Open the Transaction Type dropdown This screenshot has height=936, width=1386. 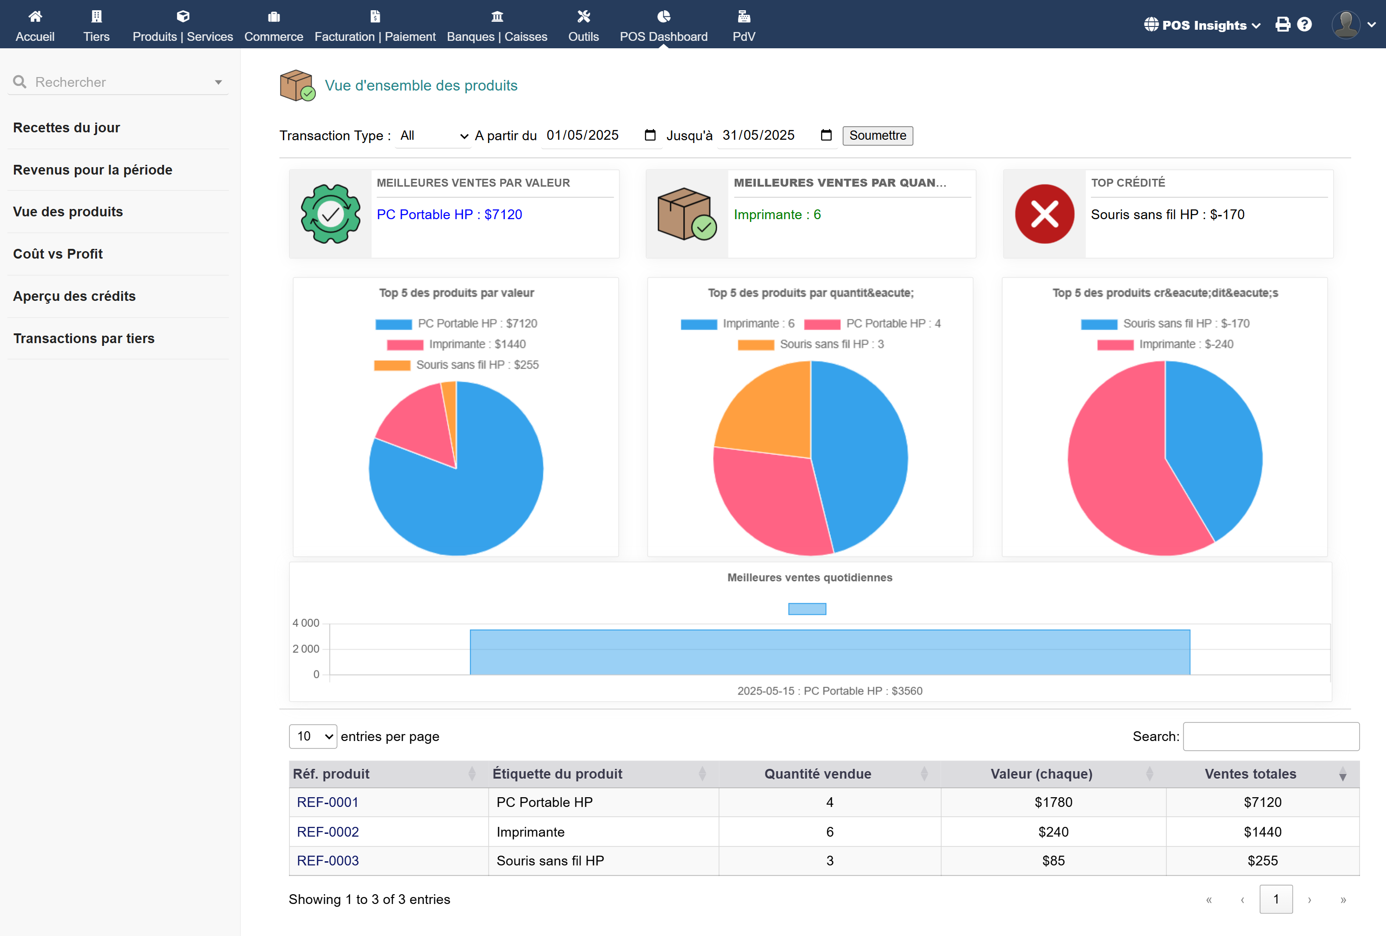point(433,136)
